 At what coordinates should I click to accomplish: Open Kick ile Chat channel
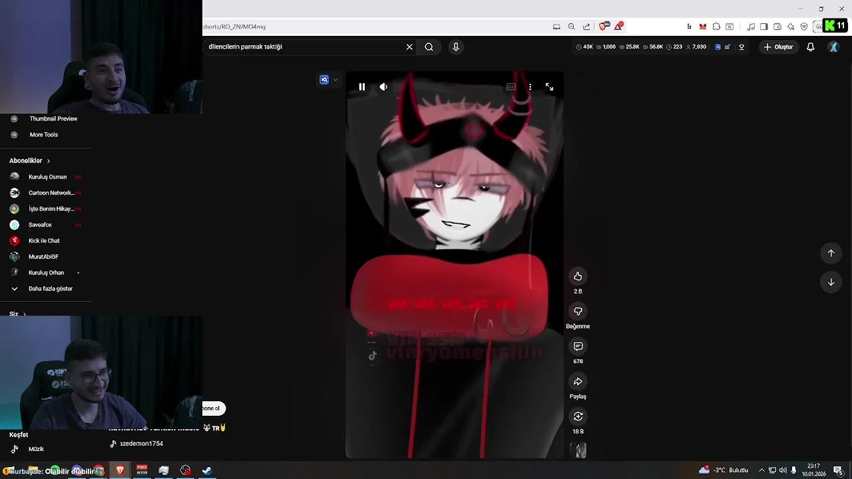pos(45,241)
